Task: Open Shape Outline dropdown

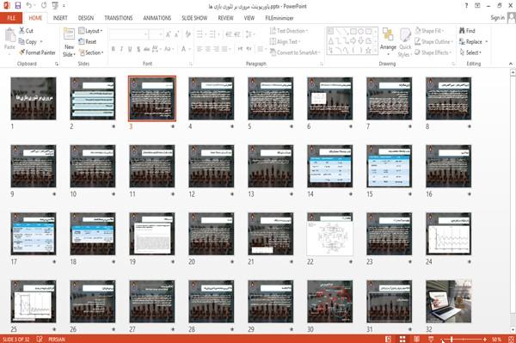Action: (433, 41)
